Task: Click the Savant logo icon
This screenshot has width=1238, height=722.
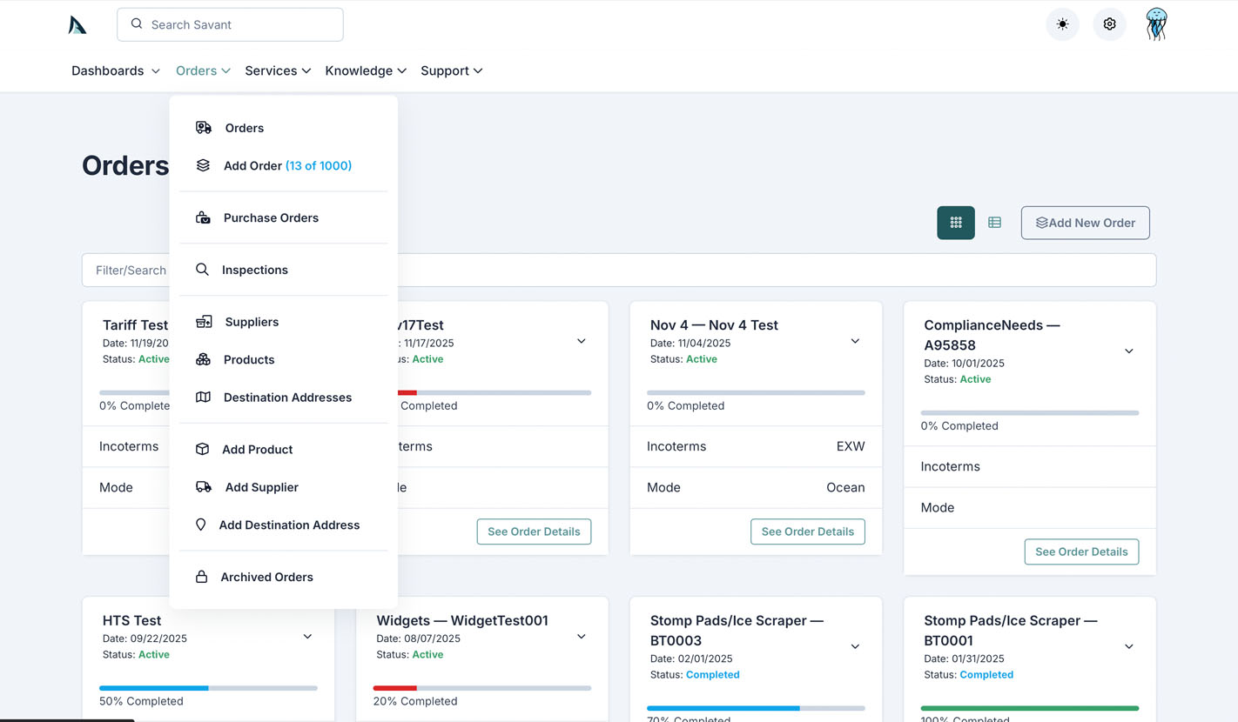Action: tap(77, 25)
